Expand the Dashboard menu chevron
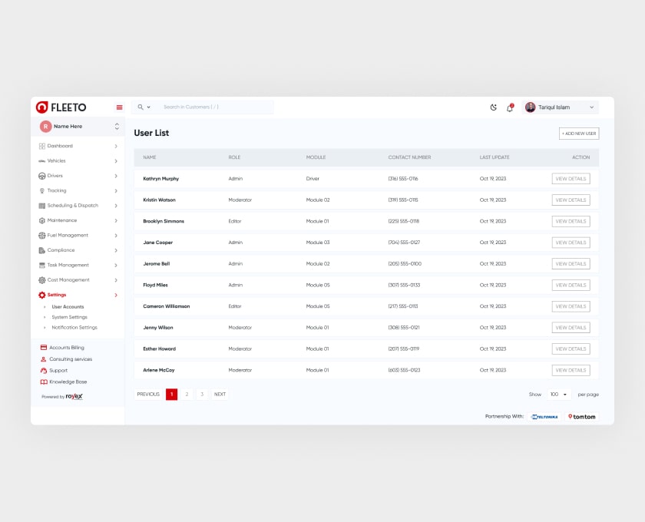Viewport: 645px width, 522px height. point(116,146)
